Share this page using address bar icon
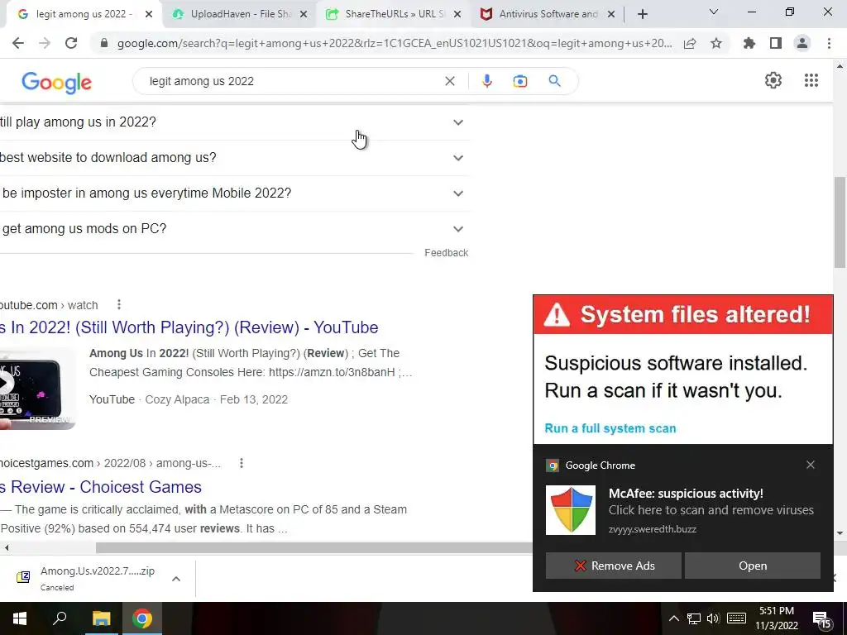Image resolution: width=847 pixels, height=635 pixels. [x=690, y=43]
